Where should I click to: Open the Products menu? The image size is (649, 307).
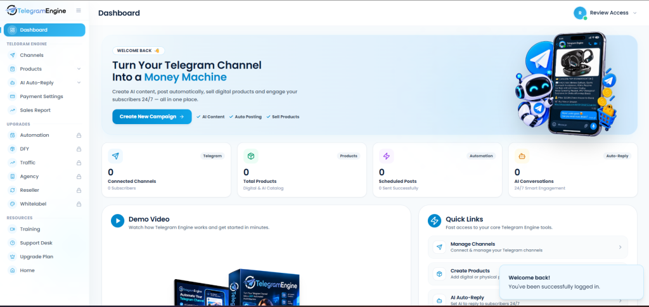pyautogui.click(x=44, y=69)
